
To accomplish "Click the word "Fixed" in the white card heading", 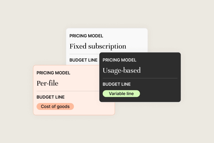I will (x=78, y=46).
